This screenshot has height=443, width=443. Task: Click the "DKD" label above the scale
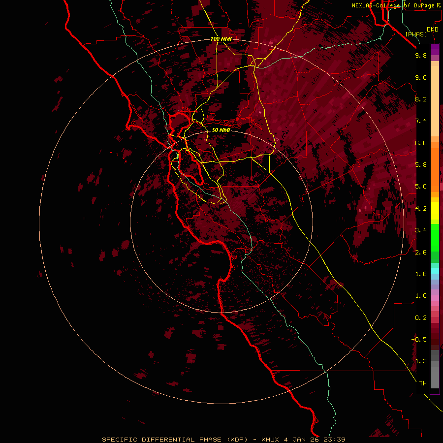coord(433,30)
